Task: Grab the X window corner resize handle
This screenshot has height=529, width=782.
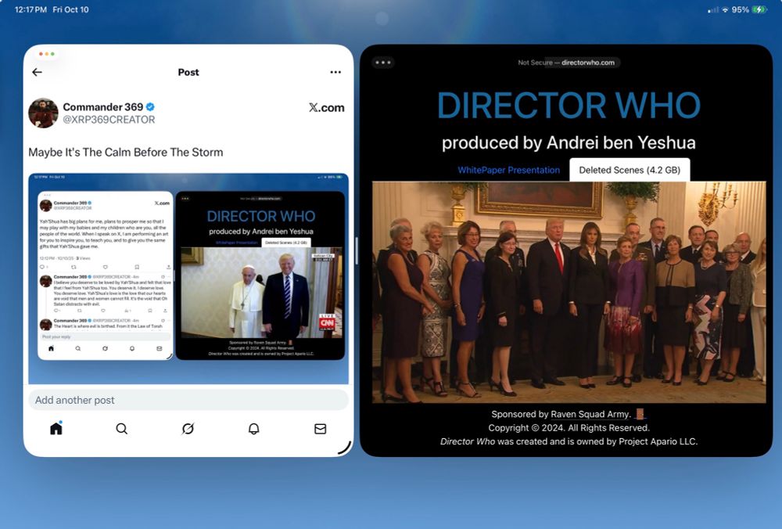Action: 344,447
